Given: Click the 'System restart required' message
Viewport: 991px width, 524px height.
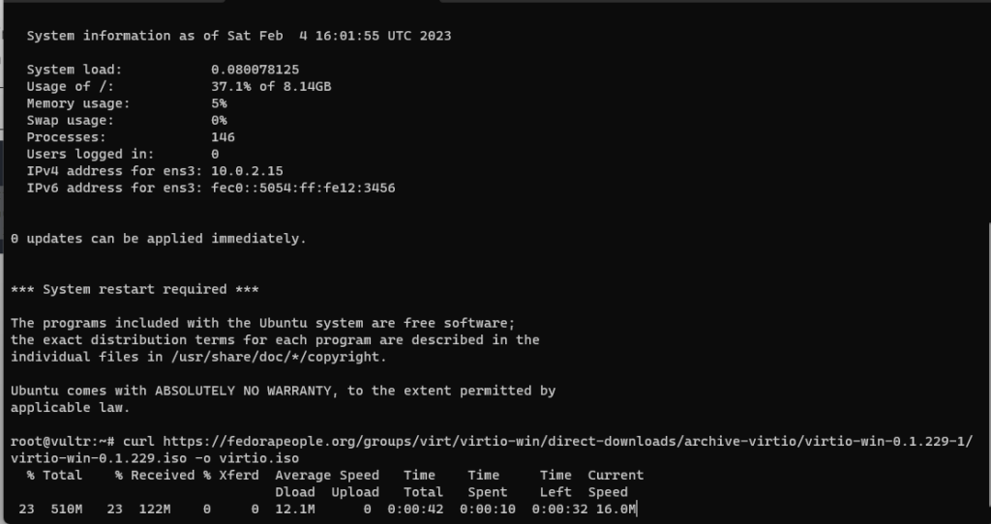Looking at the screenshot, I should click(135, 289).
